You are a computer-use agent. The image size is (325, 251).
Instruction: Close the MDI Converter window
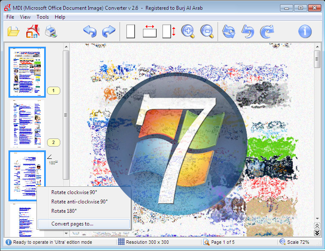click(x=315, y=8)
